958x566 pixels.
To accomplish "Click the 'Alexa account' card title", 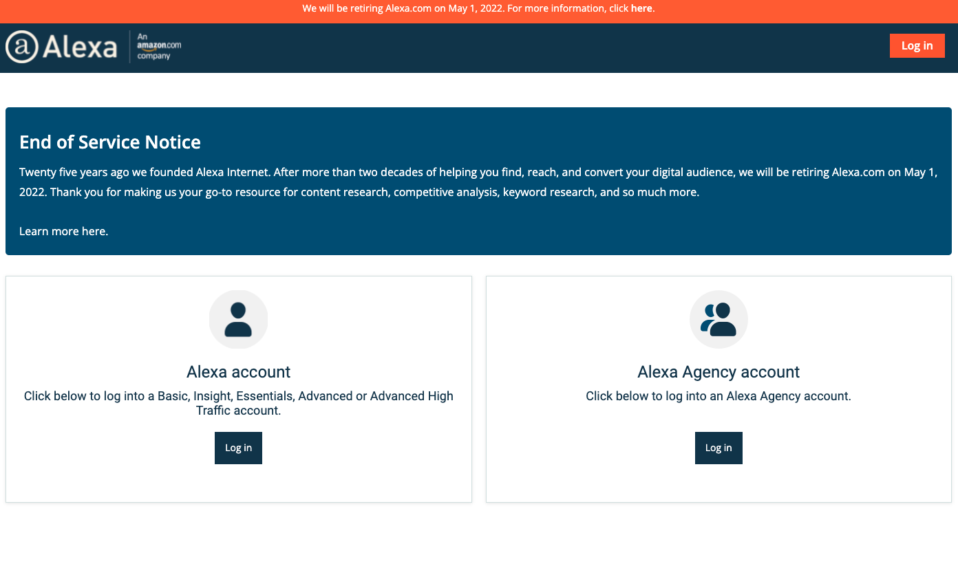I will point(238,372).
